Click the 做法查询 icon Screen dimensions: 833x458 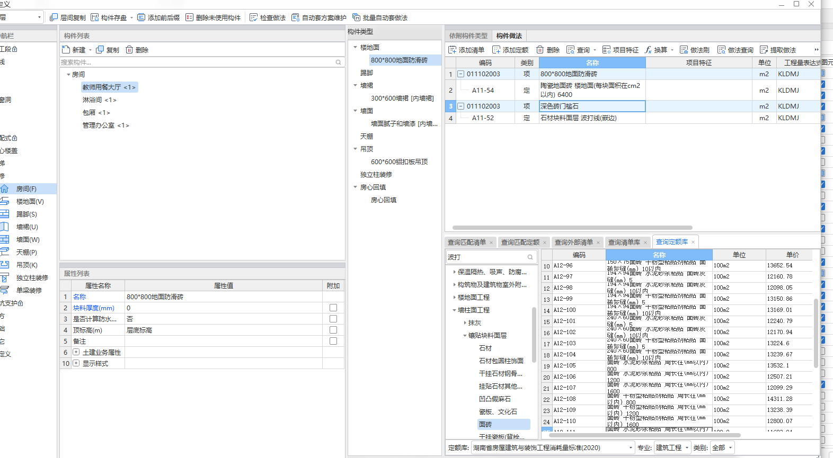pos(721,50)
